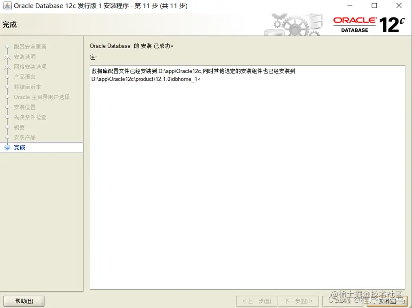The height and width of the screenshot is (308, 412).
Task: Select the 数据库版本 step in sidebar
Action: click(x=27, y=87)
